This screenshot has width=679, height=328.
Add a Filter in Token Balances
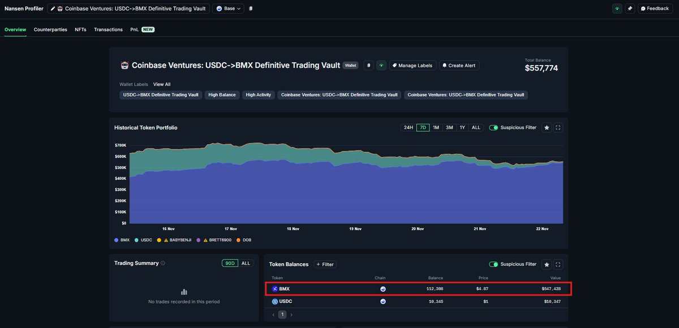(x=325, y=264)
